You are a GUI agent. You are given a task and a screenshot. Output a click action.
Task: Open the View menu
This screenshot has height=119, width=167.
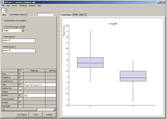(8, 5)
